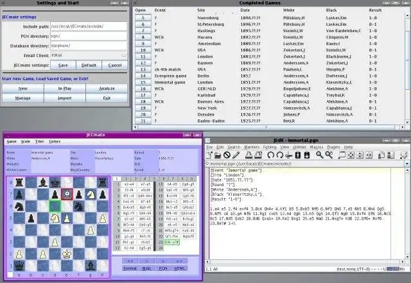Click the Format button in JECmate
This screenshot has height=283, width=411.
130,268
